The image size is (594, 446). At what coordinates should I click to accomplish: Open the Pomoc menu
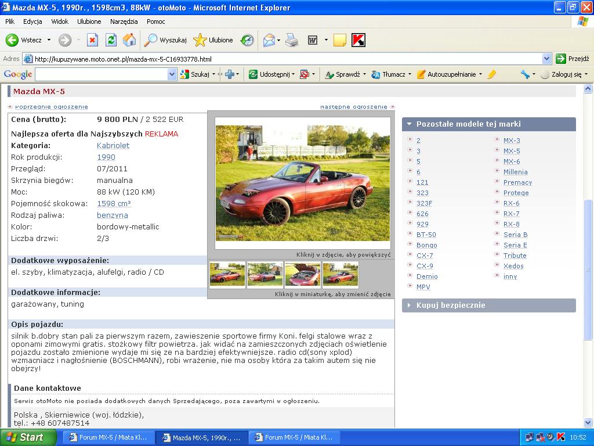(155, 21)
